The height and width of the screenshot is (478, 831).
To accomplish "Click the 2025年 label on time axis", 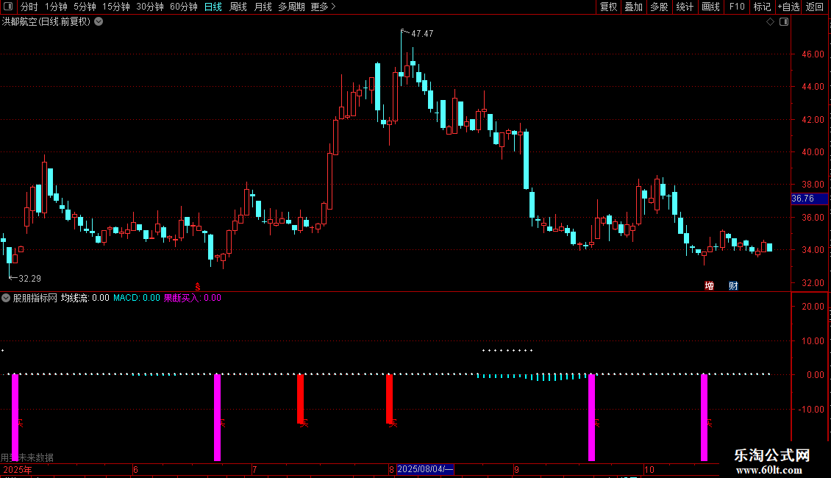I will 18,469.
